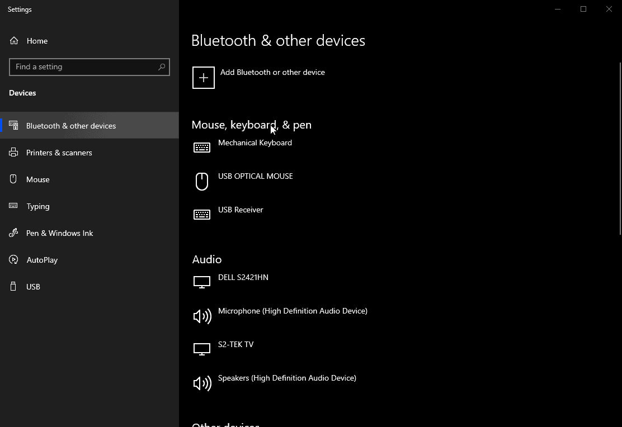Click the Microphone speaker icon
This screenshot has width=622, height=427.
pos(202,316)
